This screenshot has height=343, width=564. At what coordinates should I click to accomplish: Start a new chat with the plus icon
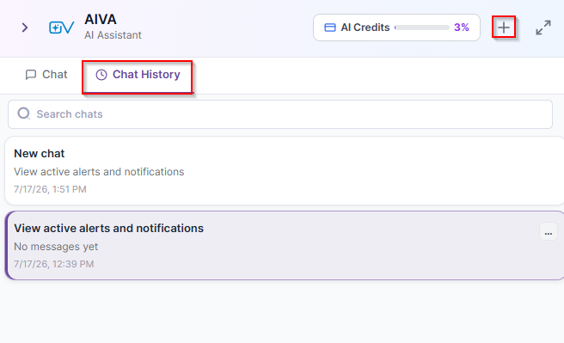(504, 27)
